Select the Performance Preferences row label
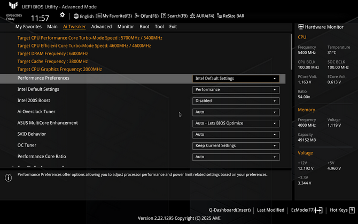358x224 pixels. pyautogui.click(x=43, y=78)
